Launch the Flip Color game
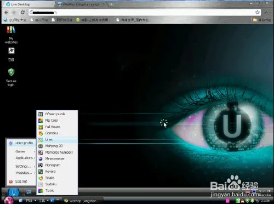Viewport: 274px width, 204px height. 57,120
